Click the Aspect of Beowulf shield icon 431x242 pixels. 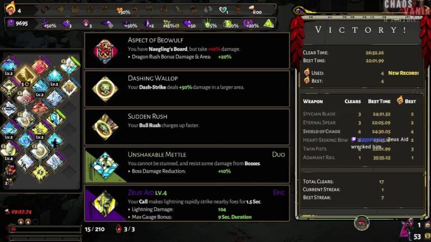(105, 51)
